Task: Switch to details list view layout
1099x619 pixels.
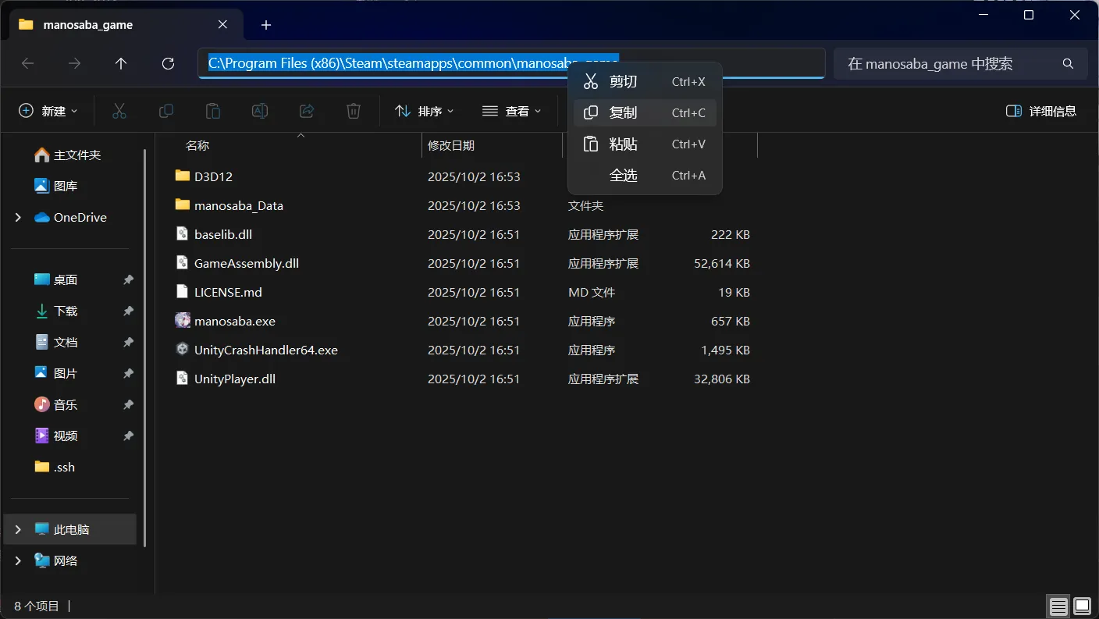Action: coord(1058,606)
